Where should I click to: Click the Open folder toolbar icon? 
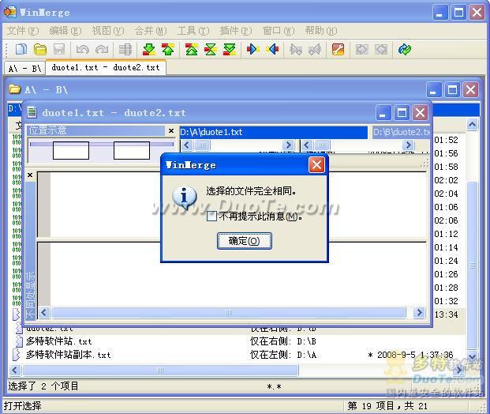[40, 49]
